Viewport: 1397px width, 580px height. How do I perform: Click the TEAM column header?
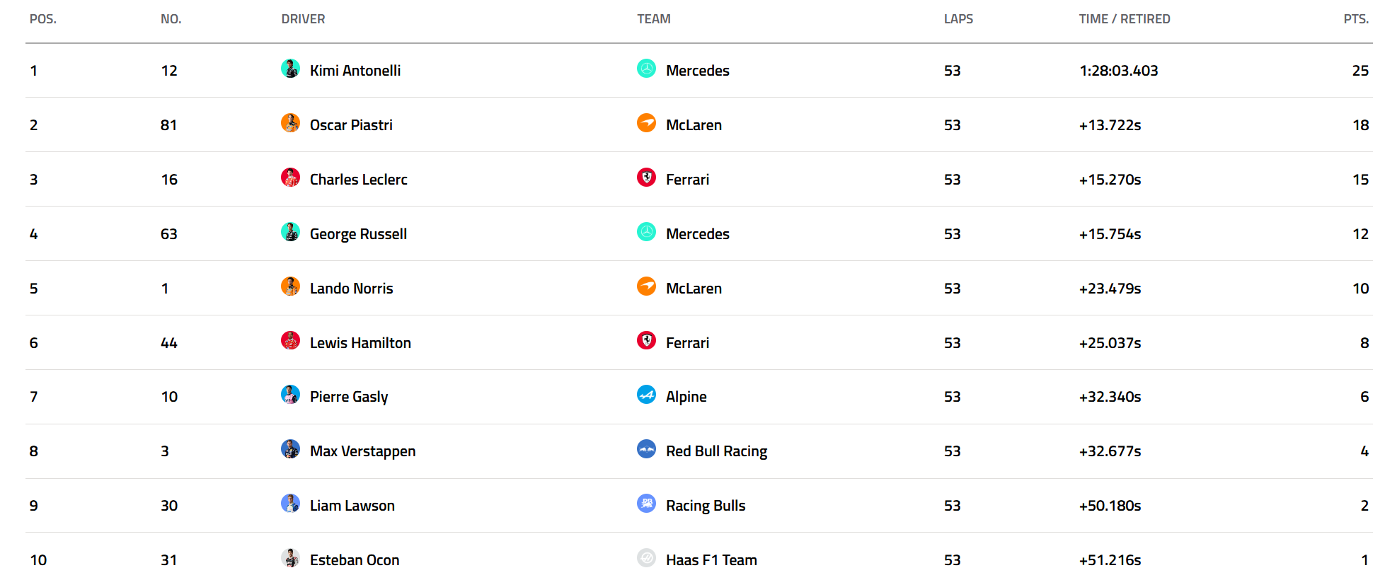point(653,19)
